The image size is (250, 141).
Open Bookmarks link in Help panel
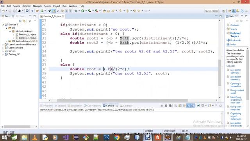click(236, 40)
